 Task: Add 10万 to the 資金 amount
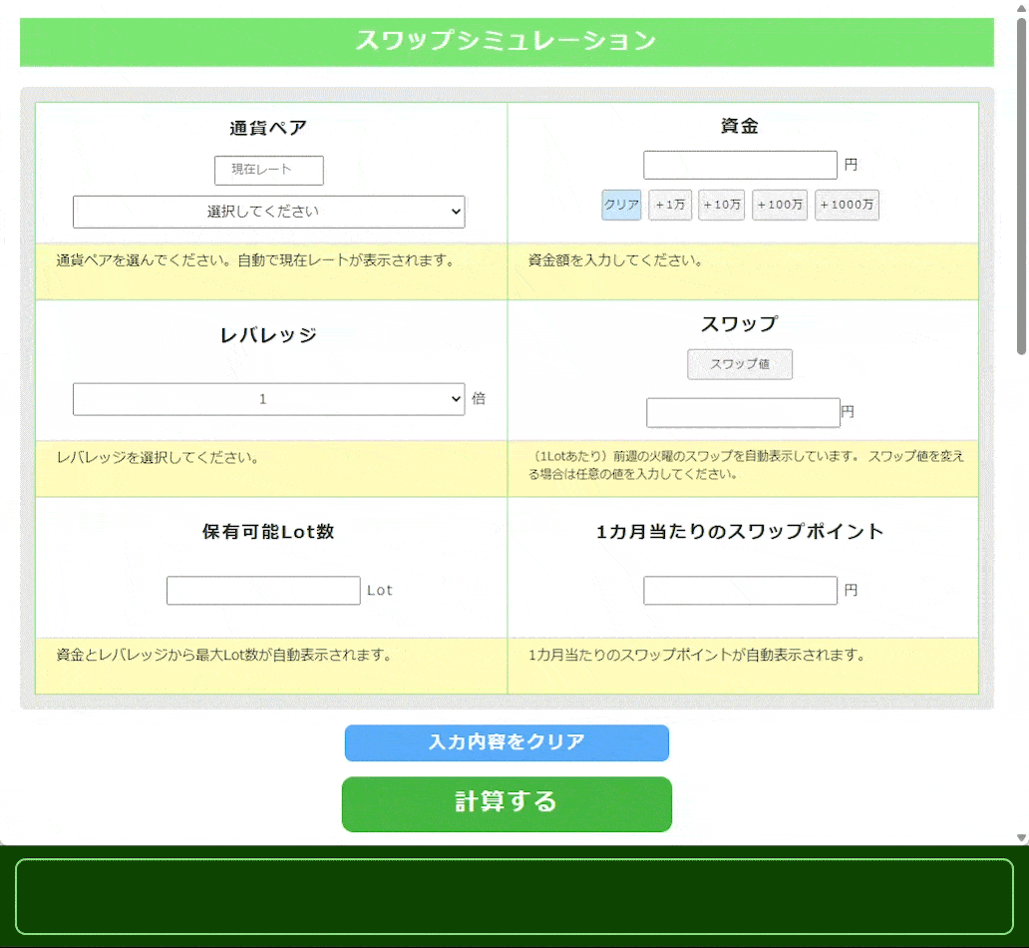pyautogui.click(x=721, y=205)
